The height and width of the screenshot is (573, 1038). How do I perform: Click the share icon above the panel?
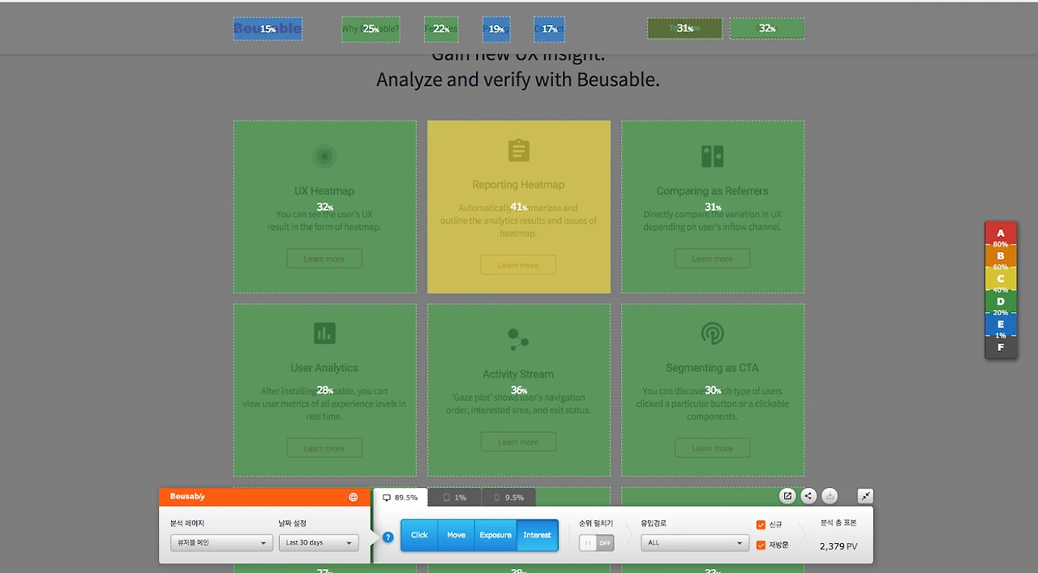pyautogui.click(x=809, y=496)
